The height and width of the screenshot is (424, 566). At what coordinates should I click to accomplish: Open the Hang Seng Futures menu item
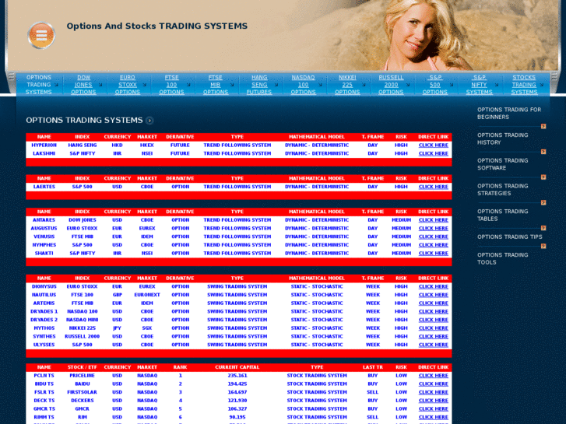[259, 85]
